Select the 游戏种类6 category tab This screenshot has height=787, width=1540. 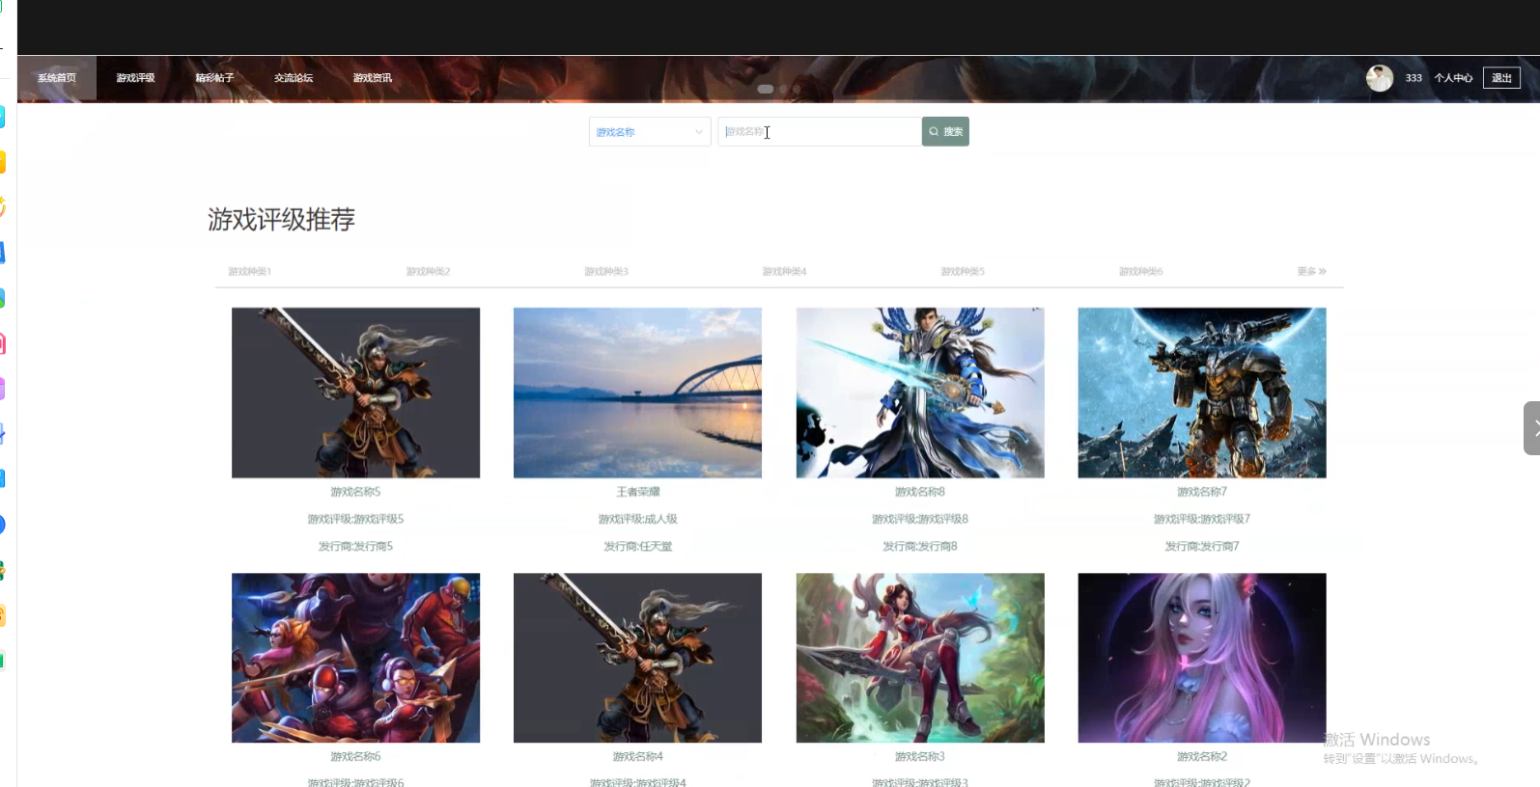tap(1141, 272)
